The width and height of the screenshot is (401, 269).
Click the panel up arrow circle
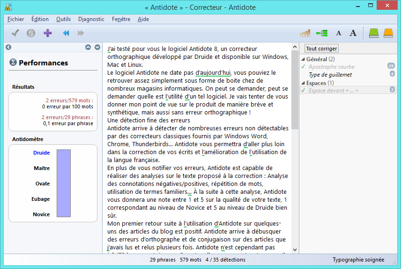click(88, 47)
